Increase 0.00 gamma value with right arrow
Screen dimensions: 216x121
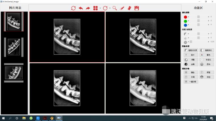(208, 42)
